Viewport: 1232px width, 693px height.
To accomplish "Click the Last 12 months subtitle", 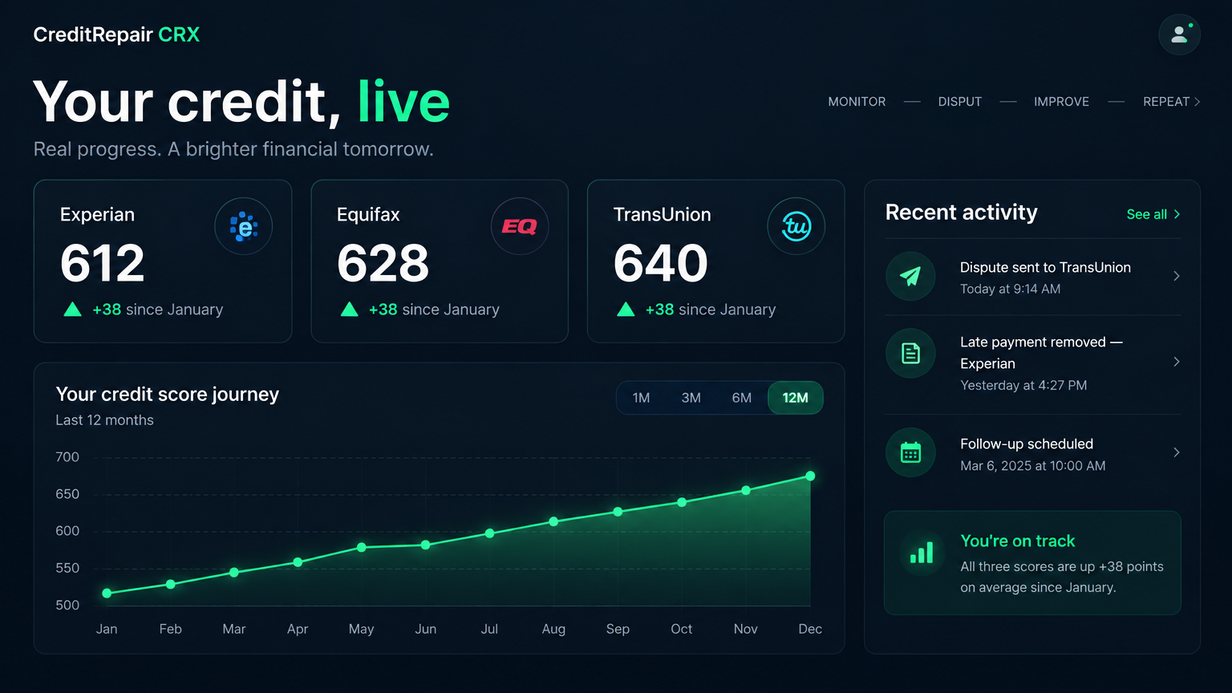I will 104,420.
